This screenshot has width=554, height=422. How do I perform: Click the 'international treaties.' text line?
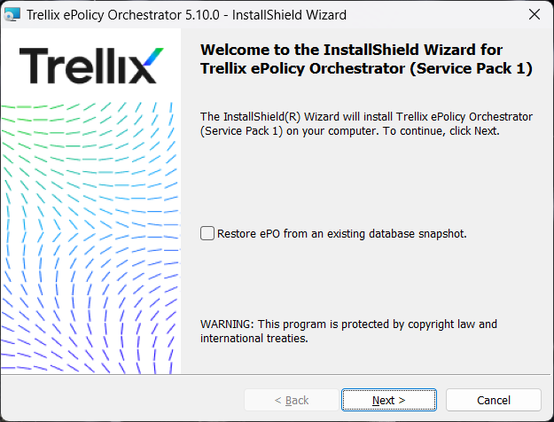(254, 338)
